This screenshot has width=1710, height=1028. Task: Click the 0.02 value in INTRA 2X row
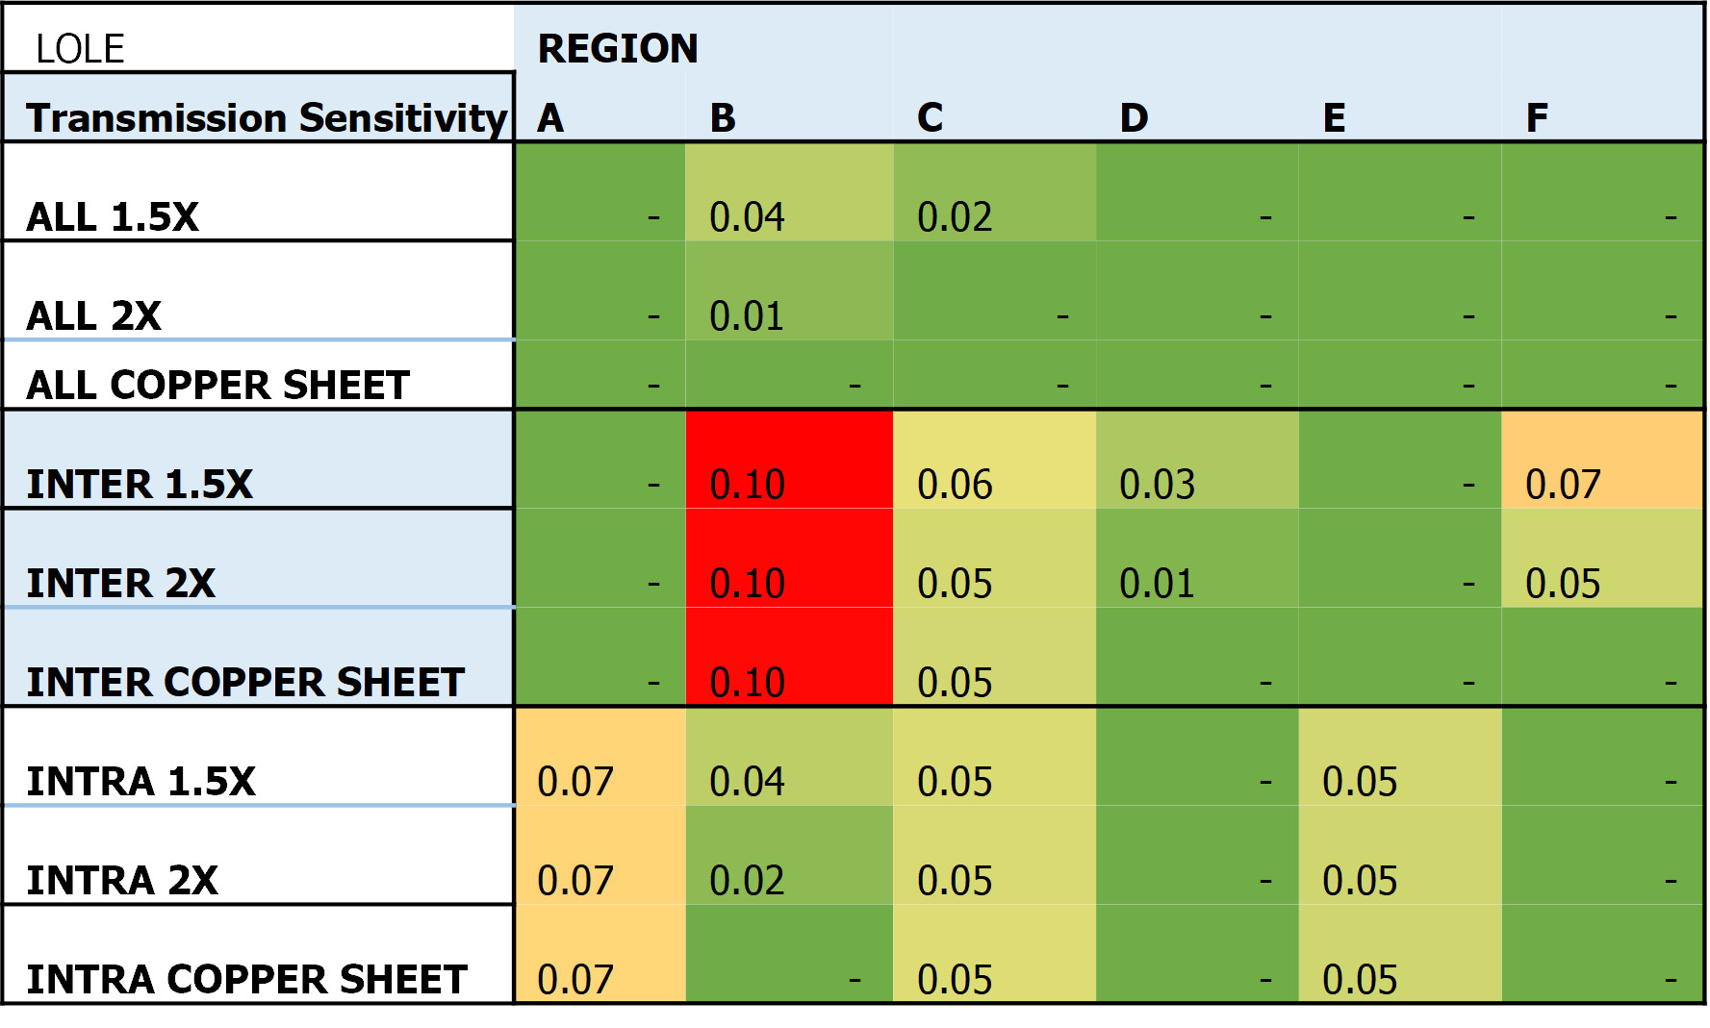[x=748, y=880]
